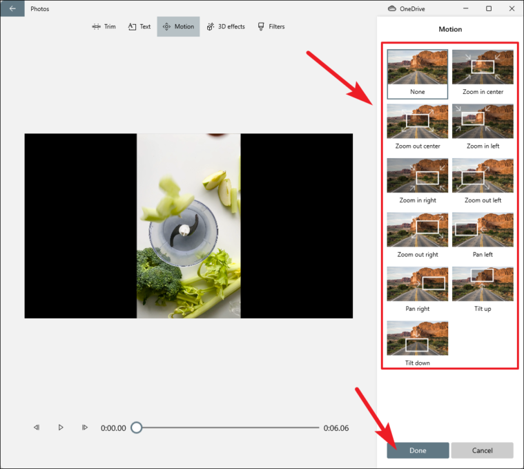Apply Zoom in right motion
Viewport: 524px width, 469px height.
pyautogui.click(x=418, y=181)
